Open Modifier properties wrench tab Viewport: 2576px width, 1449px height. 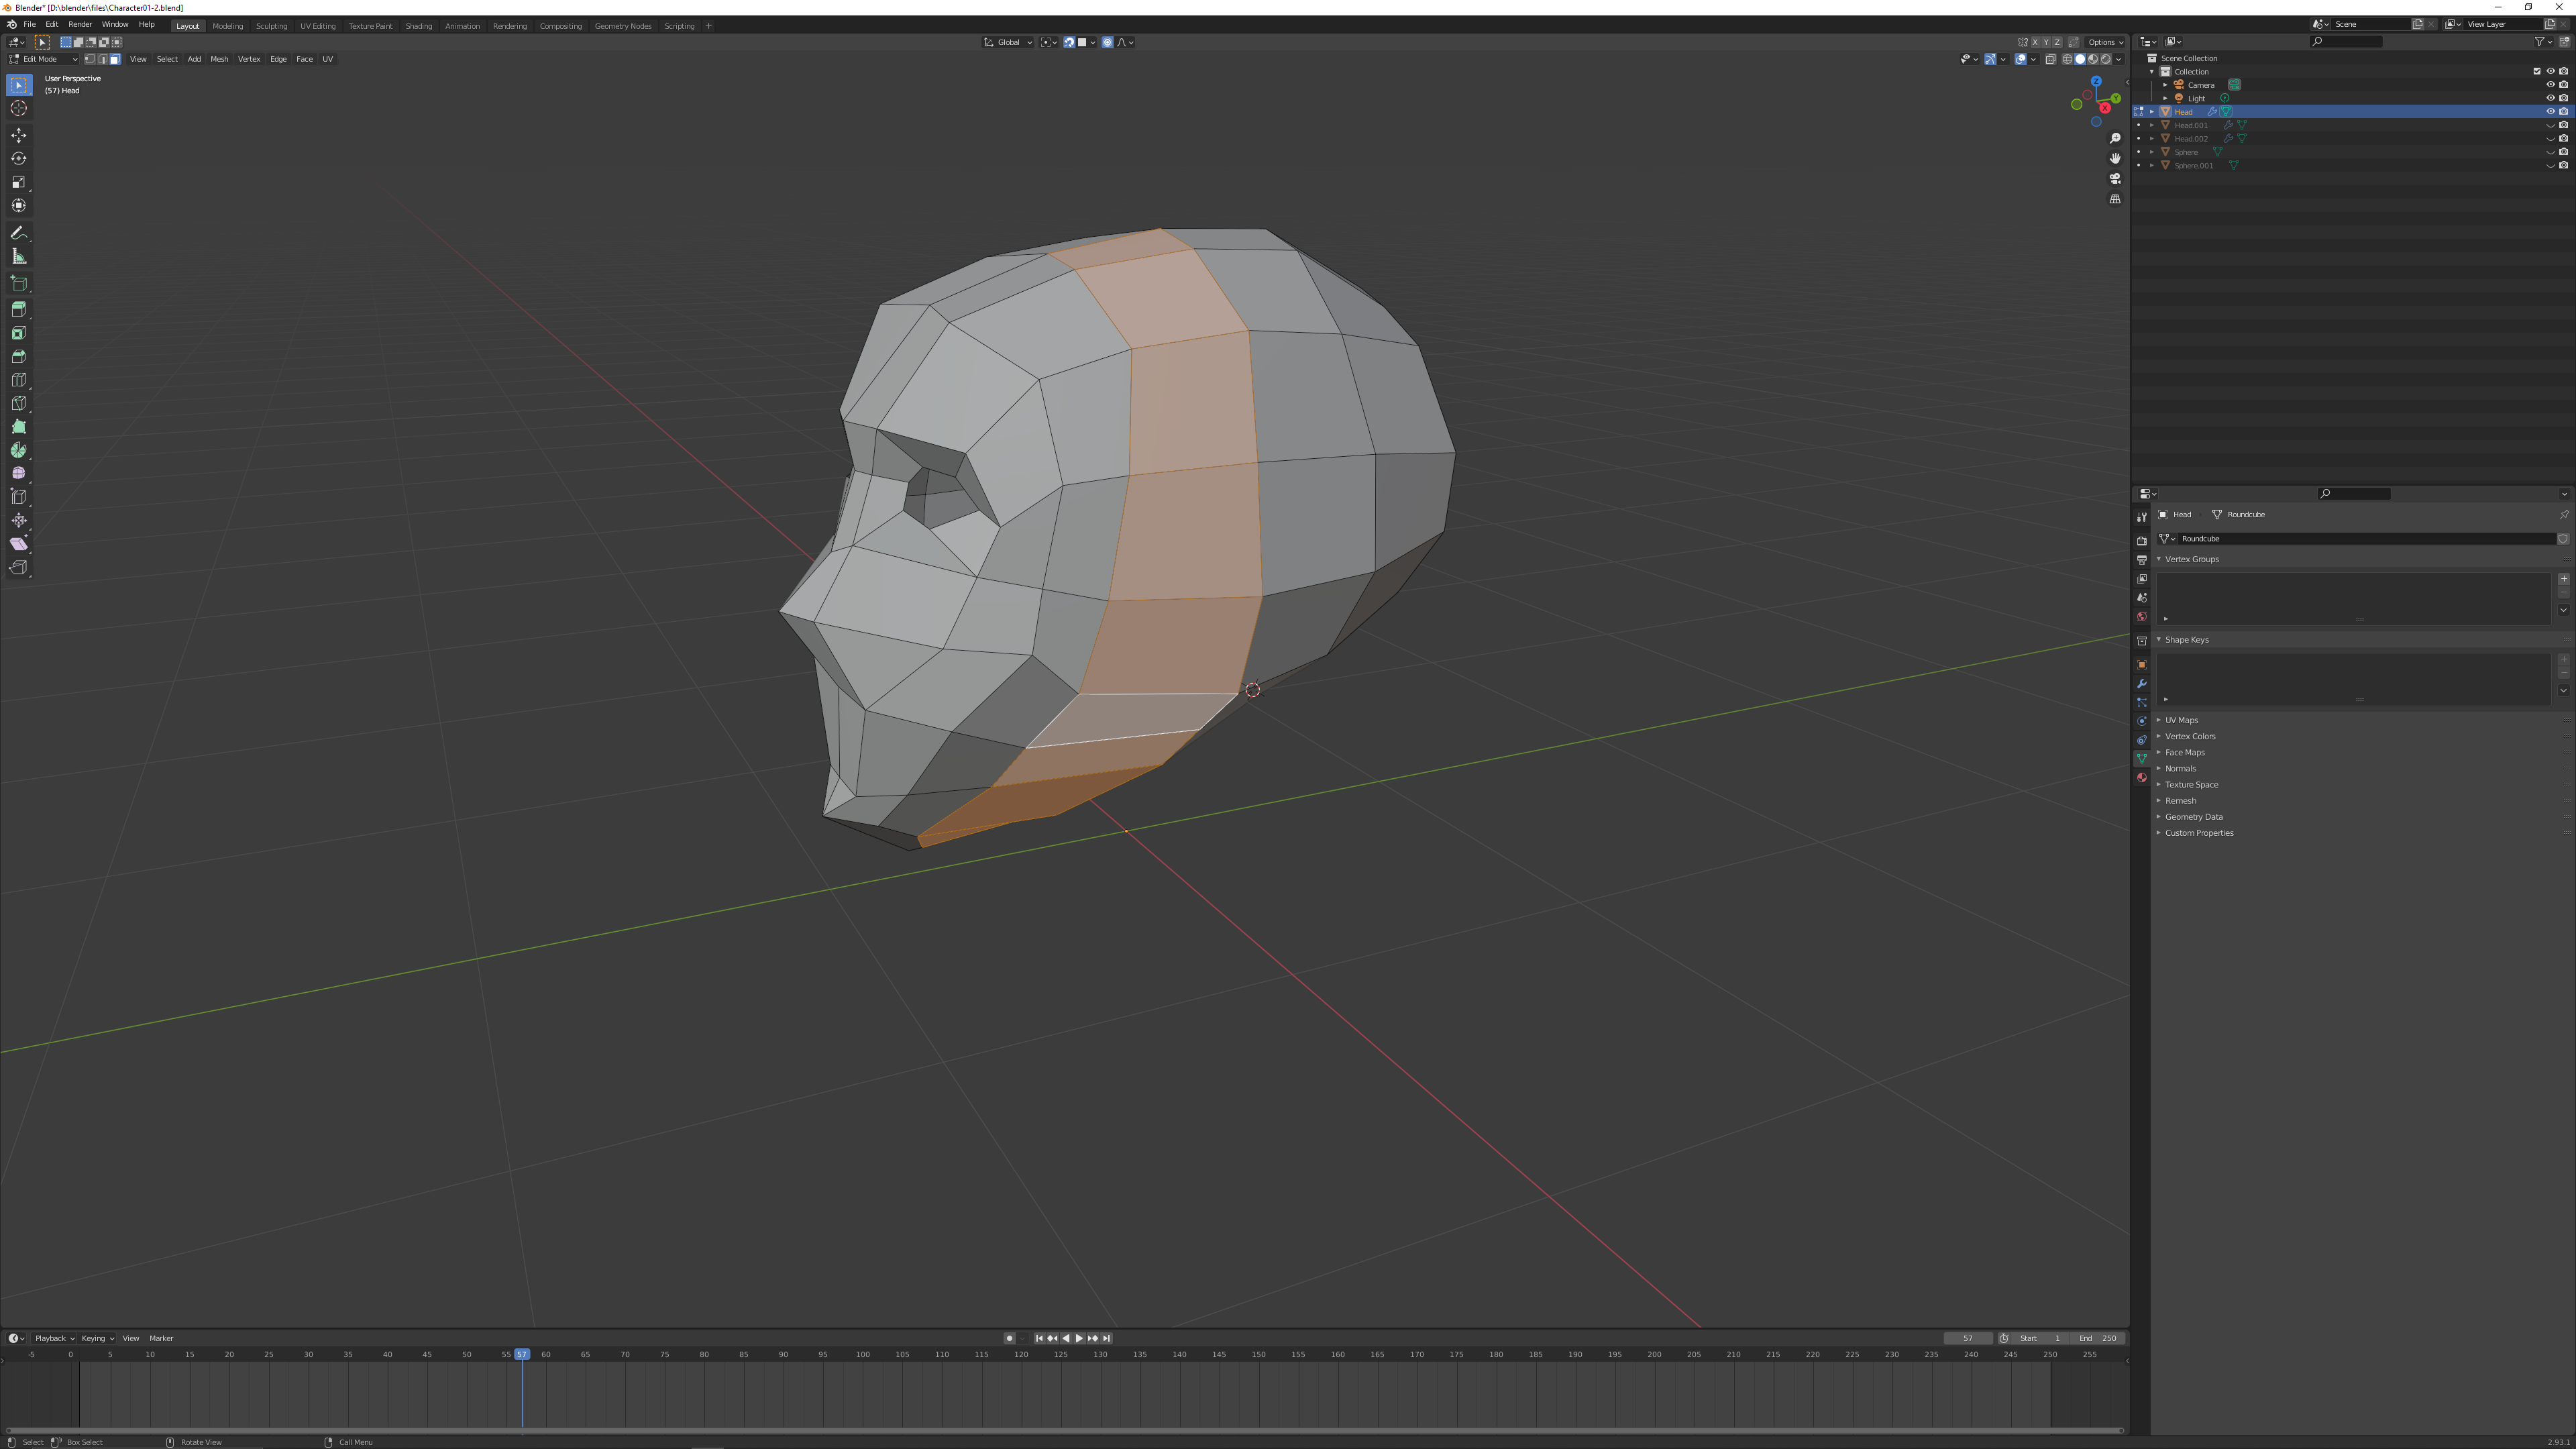pyautogui.click(x=2141, y=684)
